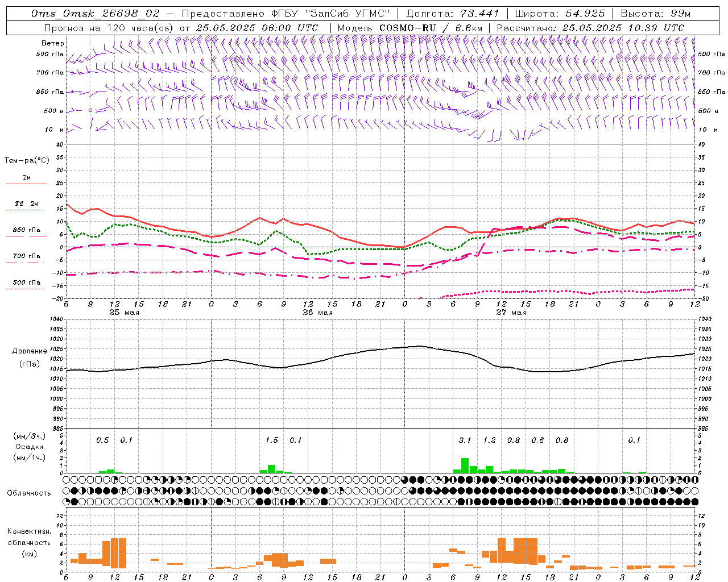Viewport: 728px width, 582px height.
Task: Click the "500 гПа" temperature legend entry
Action: [27, 282]
